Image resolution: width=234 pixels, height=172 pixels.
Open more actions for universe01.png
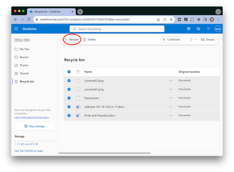pyautogui.click(x=171, y=89)
